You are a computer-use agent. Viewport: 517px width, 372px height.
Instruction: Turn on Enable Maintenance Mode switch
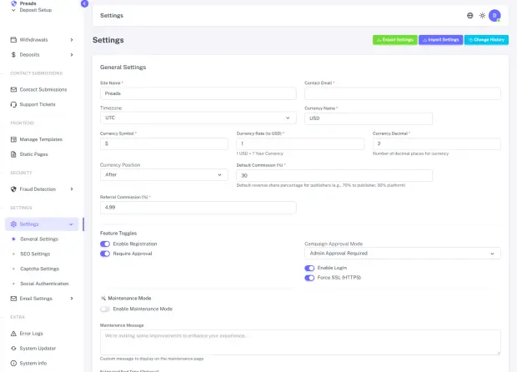click(105, 309)
